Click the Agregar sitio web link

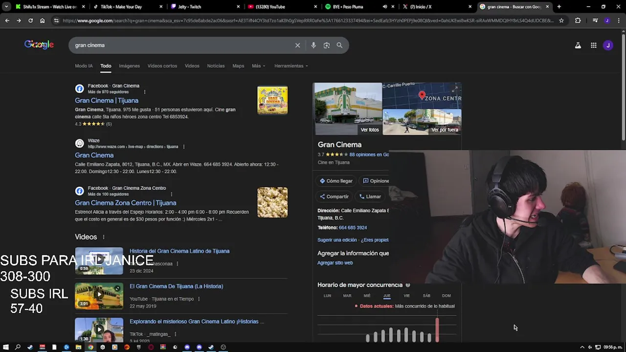pos(335,263)
